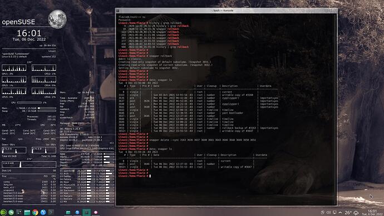Viewport: 384px width, 216px height.
Task: Open the Konsole window menu icon
Action: pos(118,11)
